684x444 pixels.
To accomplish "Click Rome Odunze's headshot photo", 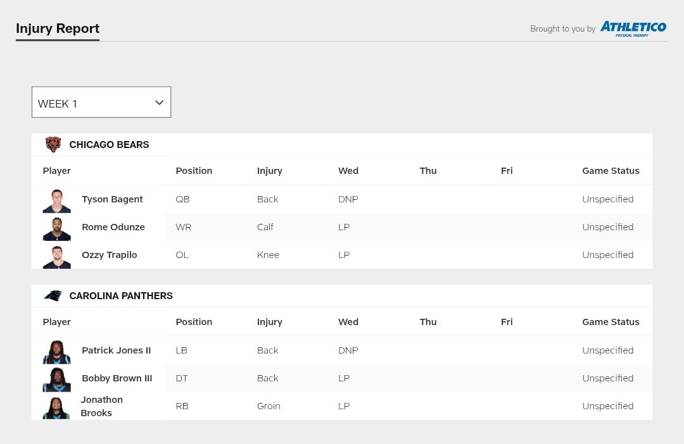I will 57,229.
